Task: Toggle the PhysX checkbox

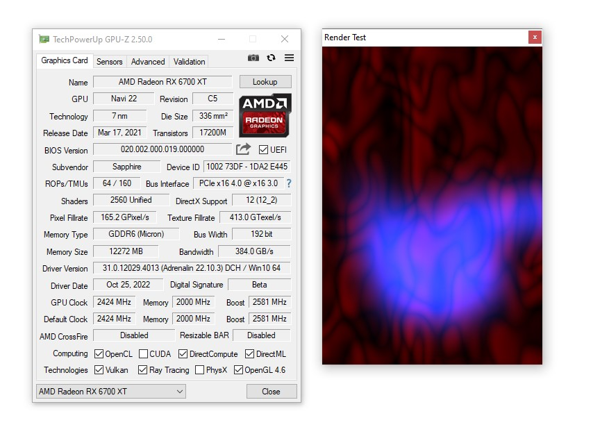Action: tap(199, 369)
